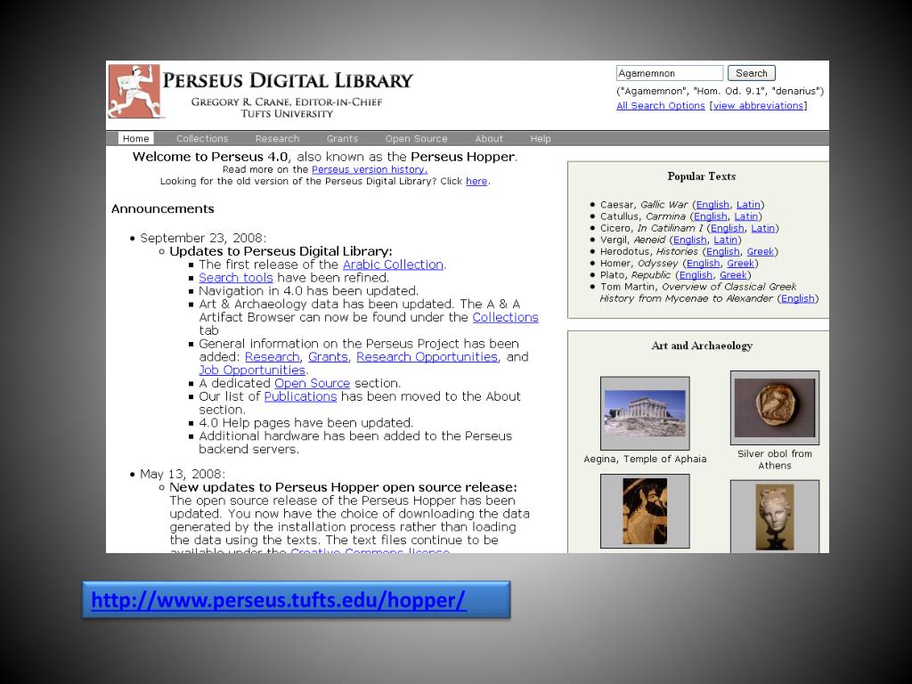Click the Perseus logo image
The height and width of the screenshot is (684, 912).
[x=134, y=92]
